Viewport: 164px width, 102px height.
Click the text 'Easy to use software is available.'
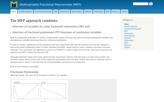tap(25, 67)
